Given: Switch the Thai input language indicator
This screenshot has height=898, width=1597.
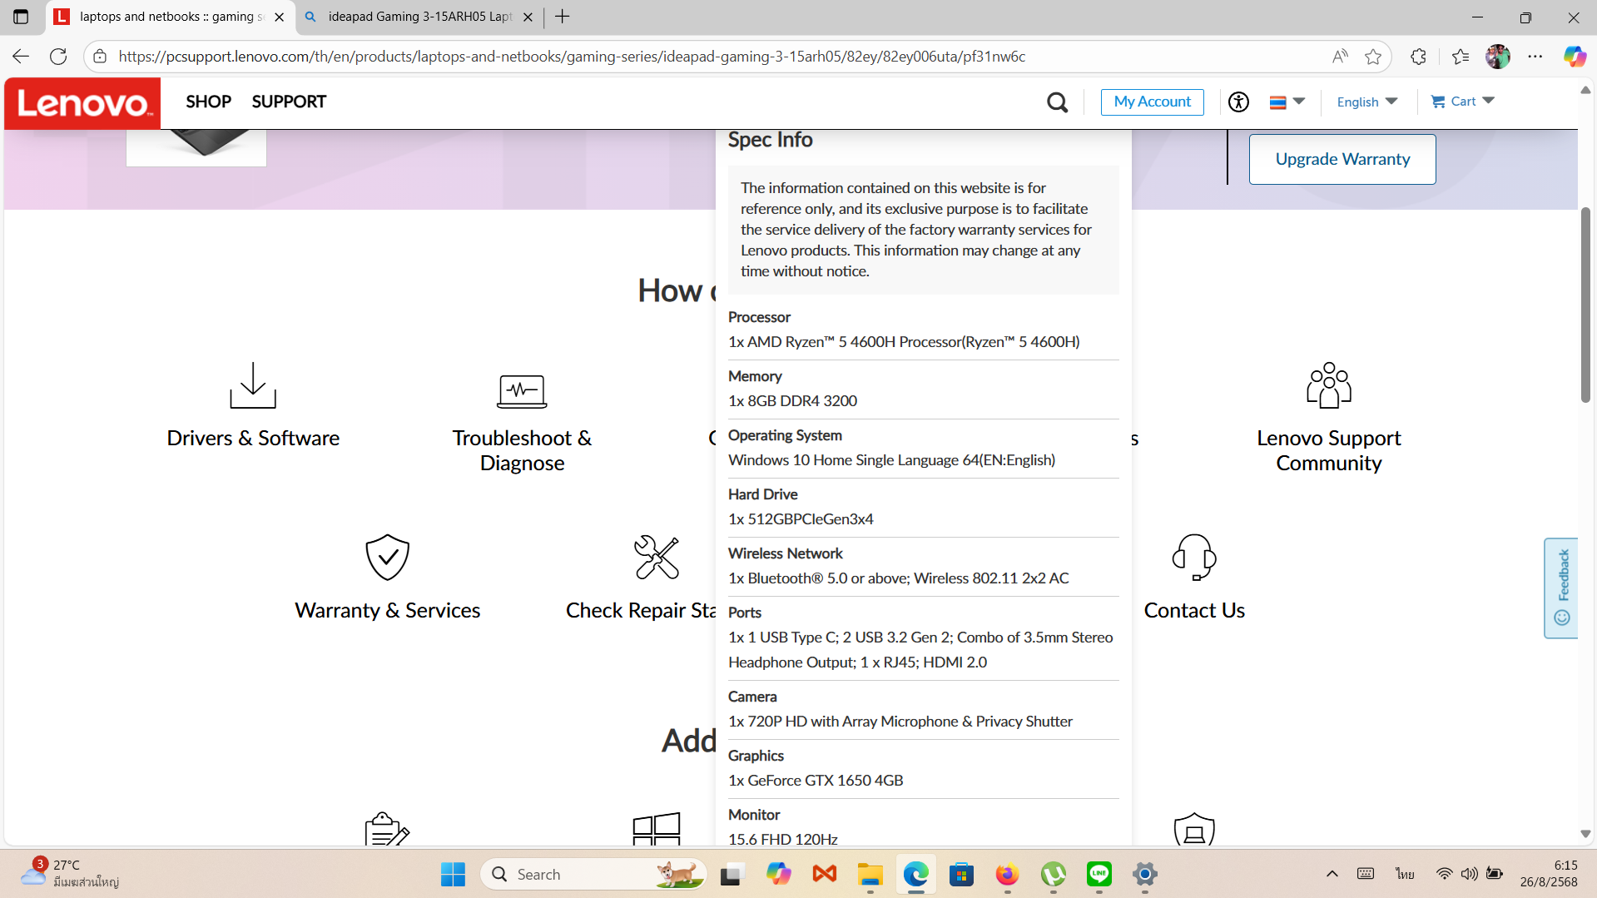Looking at the screenshot, I should click(1406, 874).
